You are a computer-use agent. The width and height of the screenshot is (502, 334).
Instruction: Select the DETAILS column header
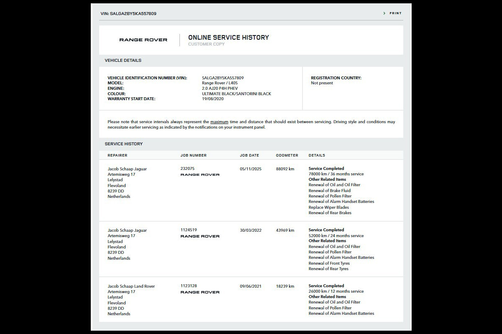pyautogui.click(x=317, y=155)
